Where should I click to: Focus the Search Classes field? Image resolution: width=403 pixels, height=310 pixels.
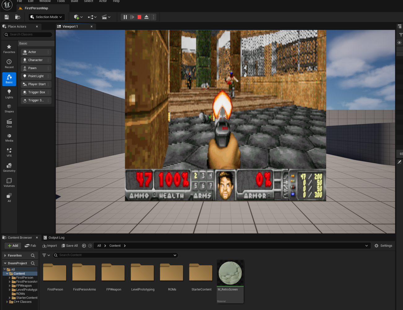pyautogui.click(x=28, y=34)
